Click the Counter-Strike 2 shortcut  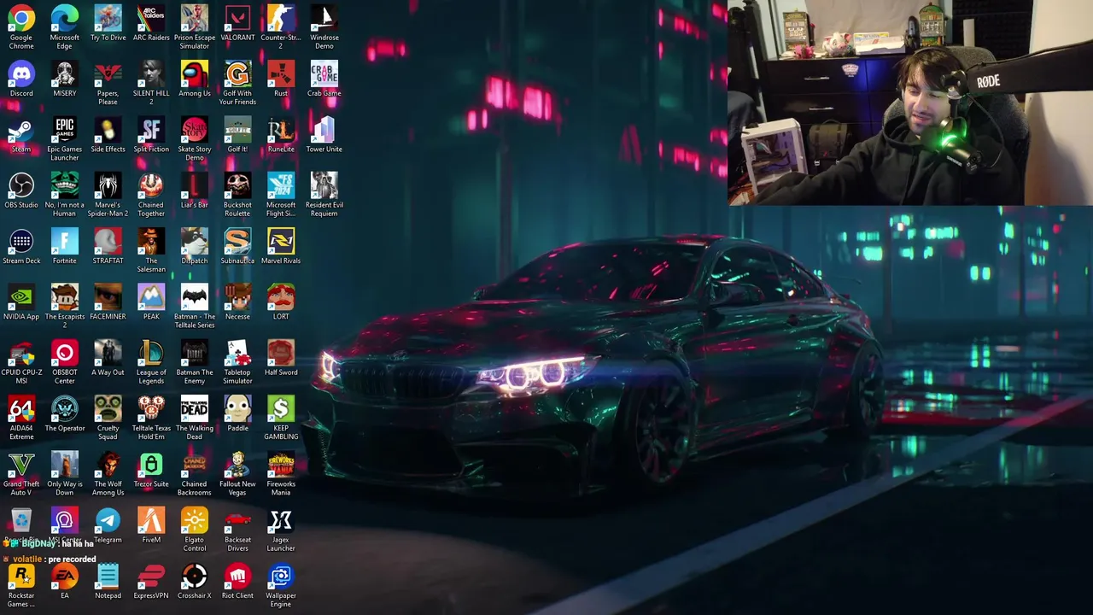(x=281, y=19)
